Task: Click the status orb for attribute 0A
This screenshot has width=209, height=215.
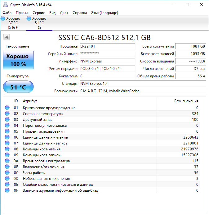Action: coord(7,161)
